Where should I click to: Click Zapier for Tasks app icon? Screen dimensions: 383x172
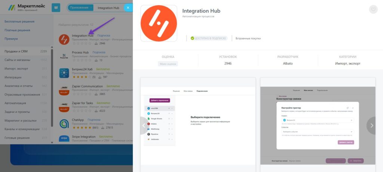pos(64,107)
